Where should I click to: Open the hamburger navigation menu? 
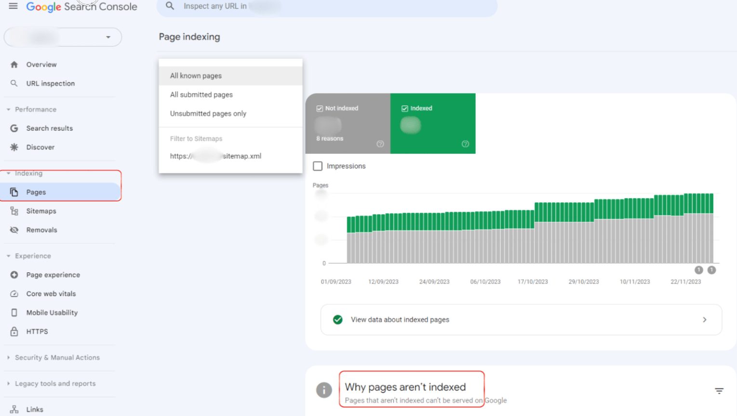point(13,6)
